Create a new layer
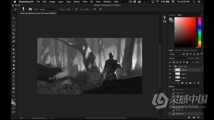The image size is (214, 120). (x=194, y=83)
